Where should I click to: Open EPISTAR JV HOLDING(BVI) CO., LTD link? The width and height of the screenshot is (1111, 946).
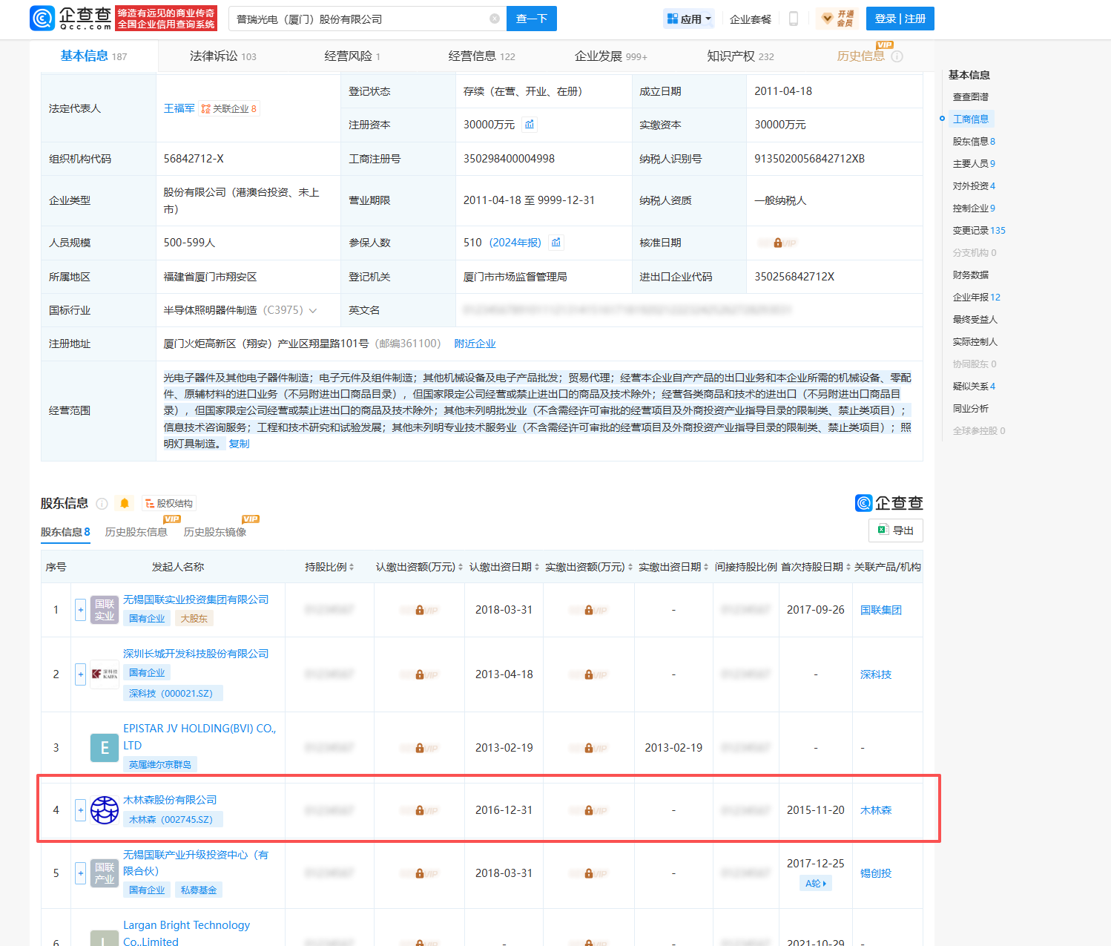(200, 737)
